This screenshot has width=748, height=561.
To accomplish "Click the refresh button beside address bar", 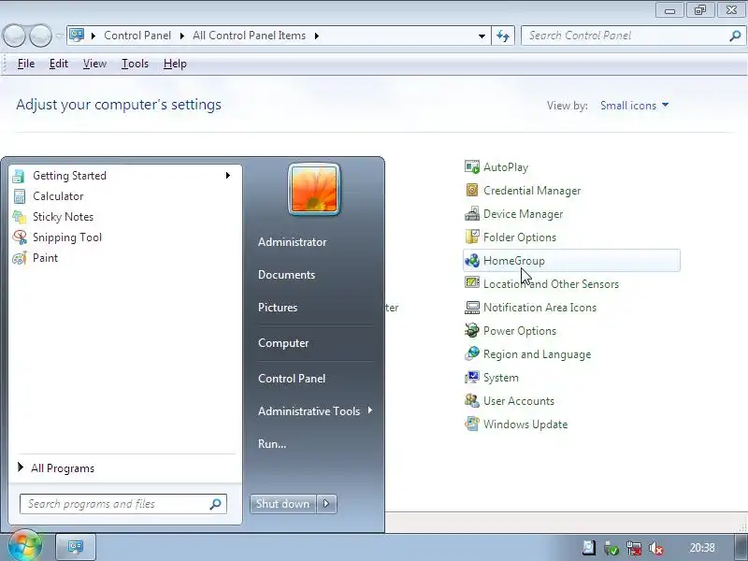I will point(503,36).
